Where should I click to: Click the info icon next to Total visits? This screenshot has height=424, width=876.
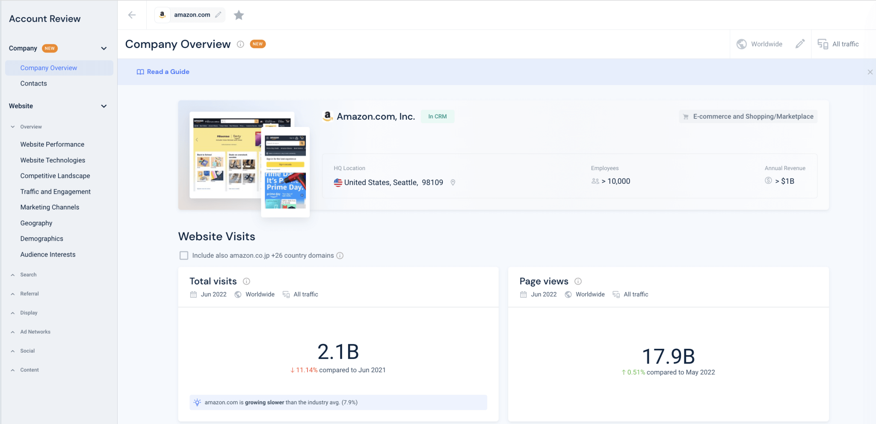[246, 281]
